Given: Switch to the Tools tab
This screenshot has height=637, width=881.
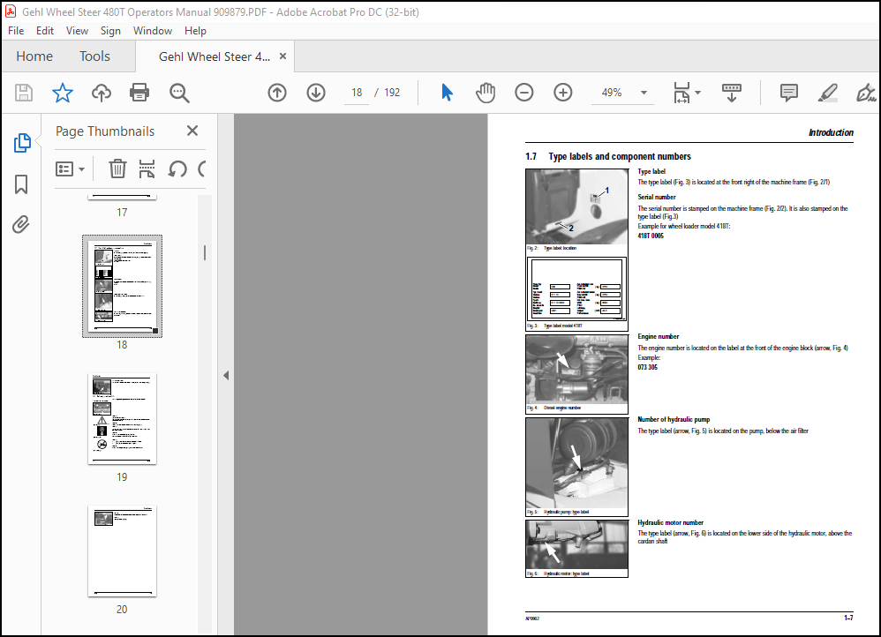Looking at the screenshot, I should 94,56.
